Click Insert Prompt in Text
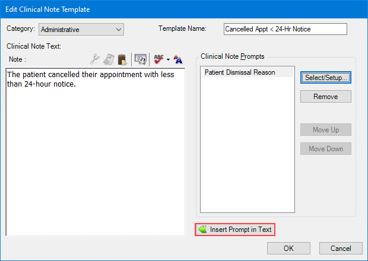The width and height of the screenshot is (368, 261). 235,230
